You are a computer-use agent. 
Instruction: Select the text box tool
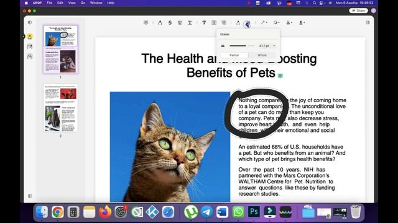pos(214,22)
